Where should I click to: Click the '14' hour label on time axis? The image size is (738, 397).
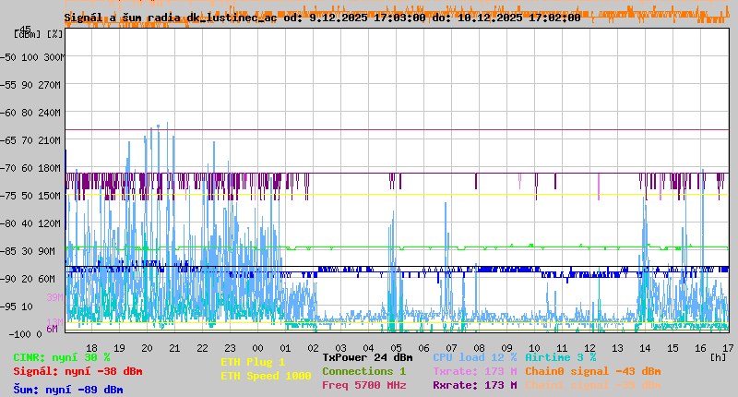click(x=645, y=348)
